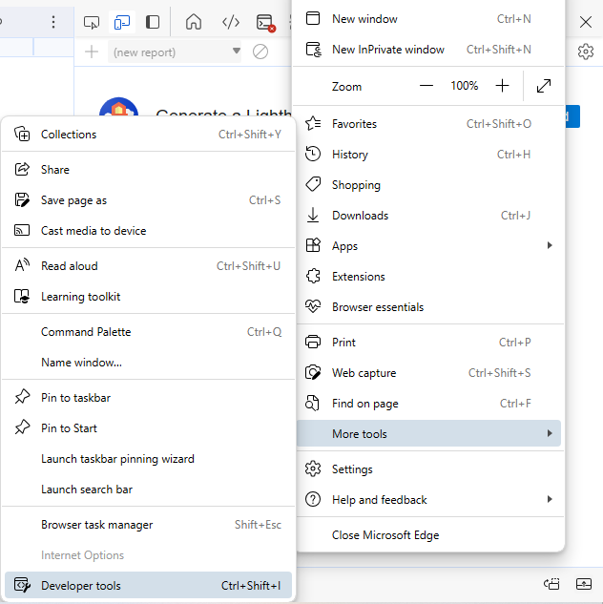This screenshot has width=603, height=604.
Task: Select Share in More tools submenu
Action: tap(148, 170)
